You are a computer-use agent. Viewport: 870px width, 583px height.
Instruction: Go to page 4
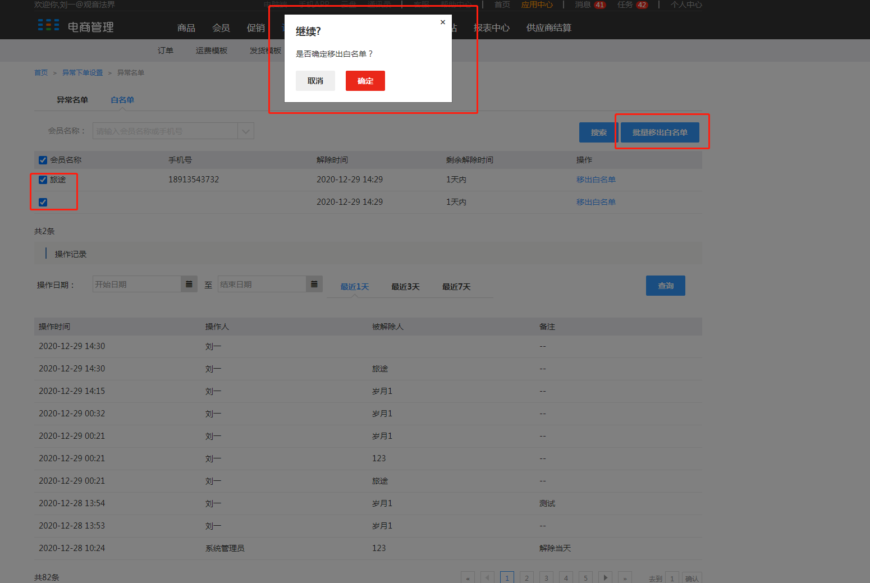(566, 578)
